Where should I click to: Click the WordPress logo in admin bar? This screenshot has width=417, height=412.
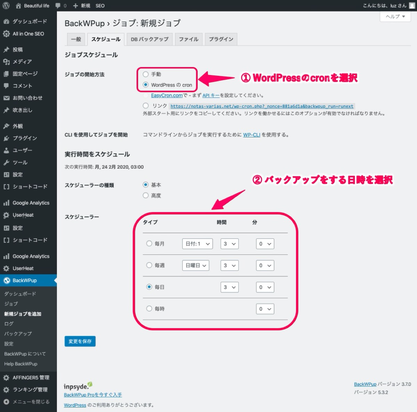coord(6,6)
